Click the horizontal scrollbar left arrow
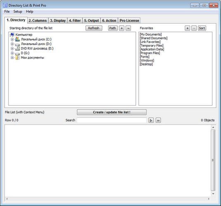The image size is (221, 206). tap(7, 199)
